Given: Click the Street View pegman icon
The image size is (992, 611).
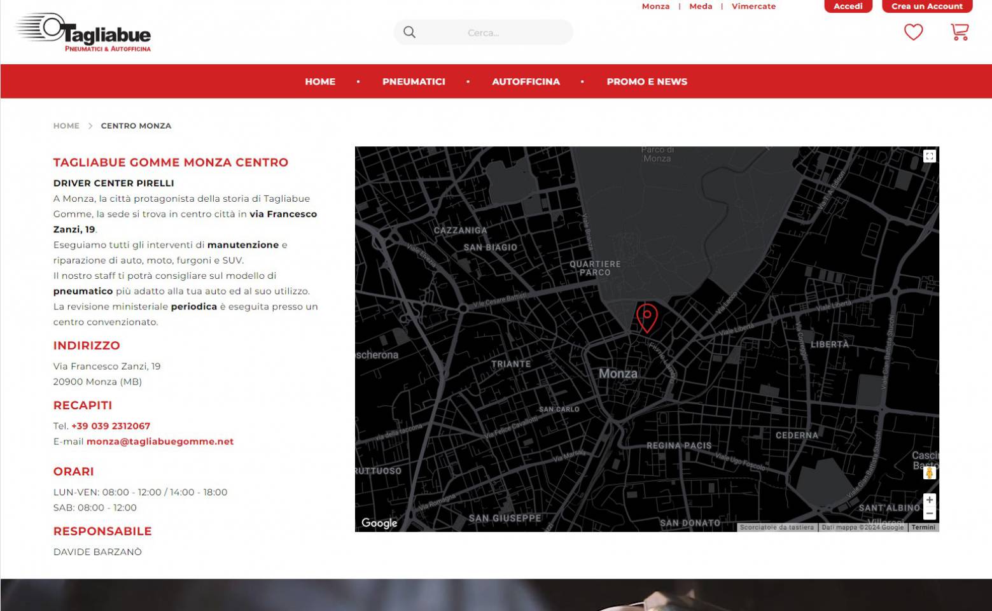Looking at the screenshot, I should coord(929,473).
